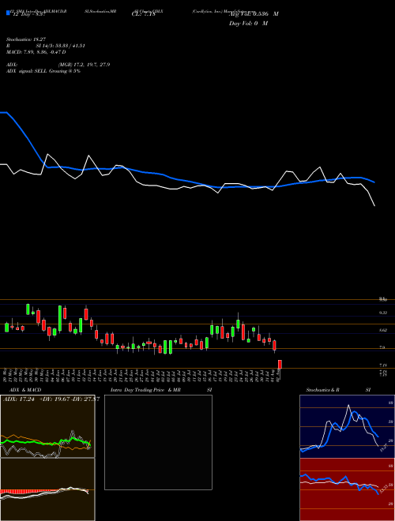Click the '(MGR) 17.2, 19.7, 27.9' values
This screenshot has width=395, height=521.
(84, 65)
